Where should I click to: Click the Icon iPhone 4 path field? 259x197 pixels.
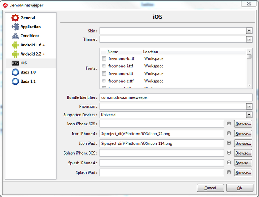point(162,133)
